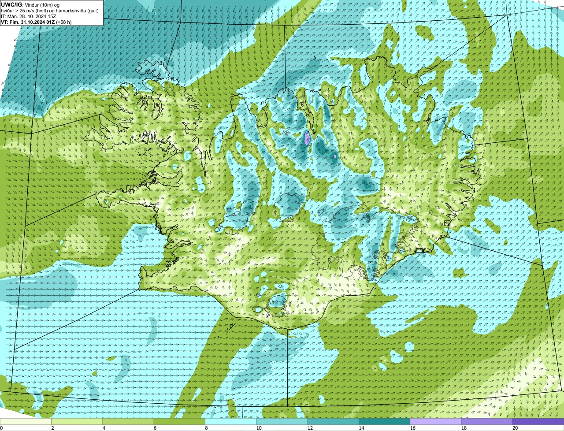Click the 12–14 m/s teal legend swatch
The width and height of the screenshot is (564, 431).
333,421
